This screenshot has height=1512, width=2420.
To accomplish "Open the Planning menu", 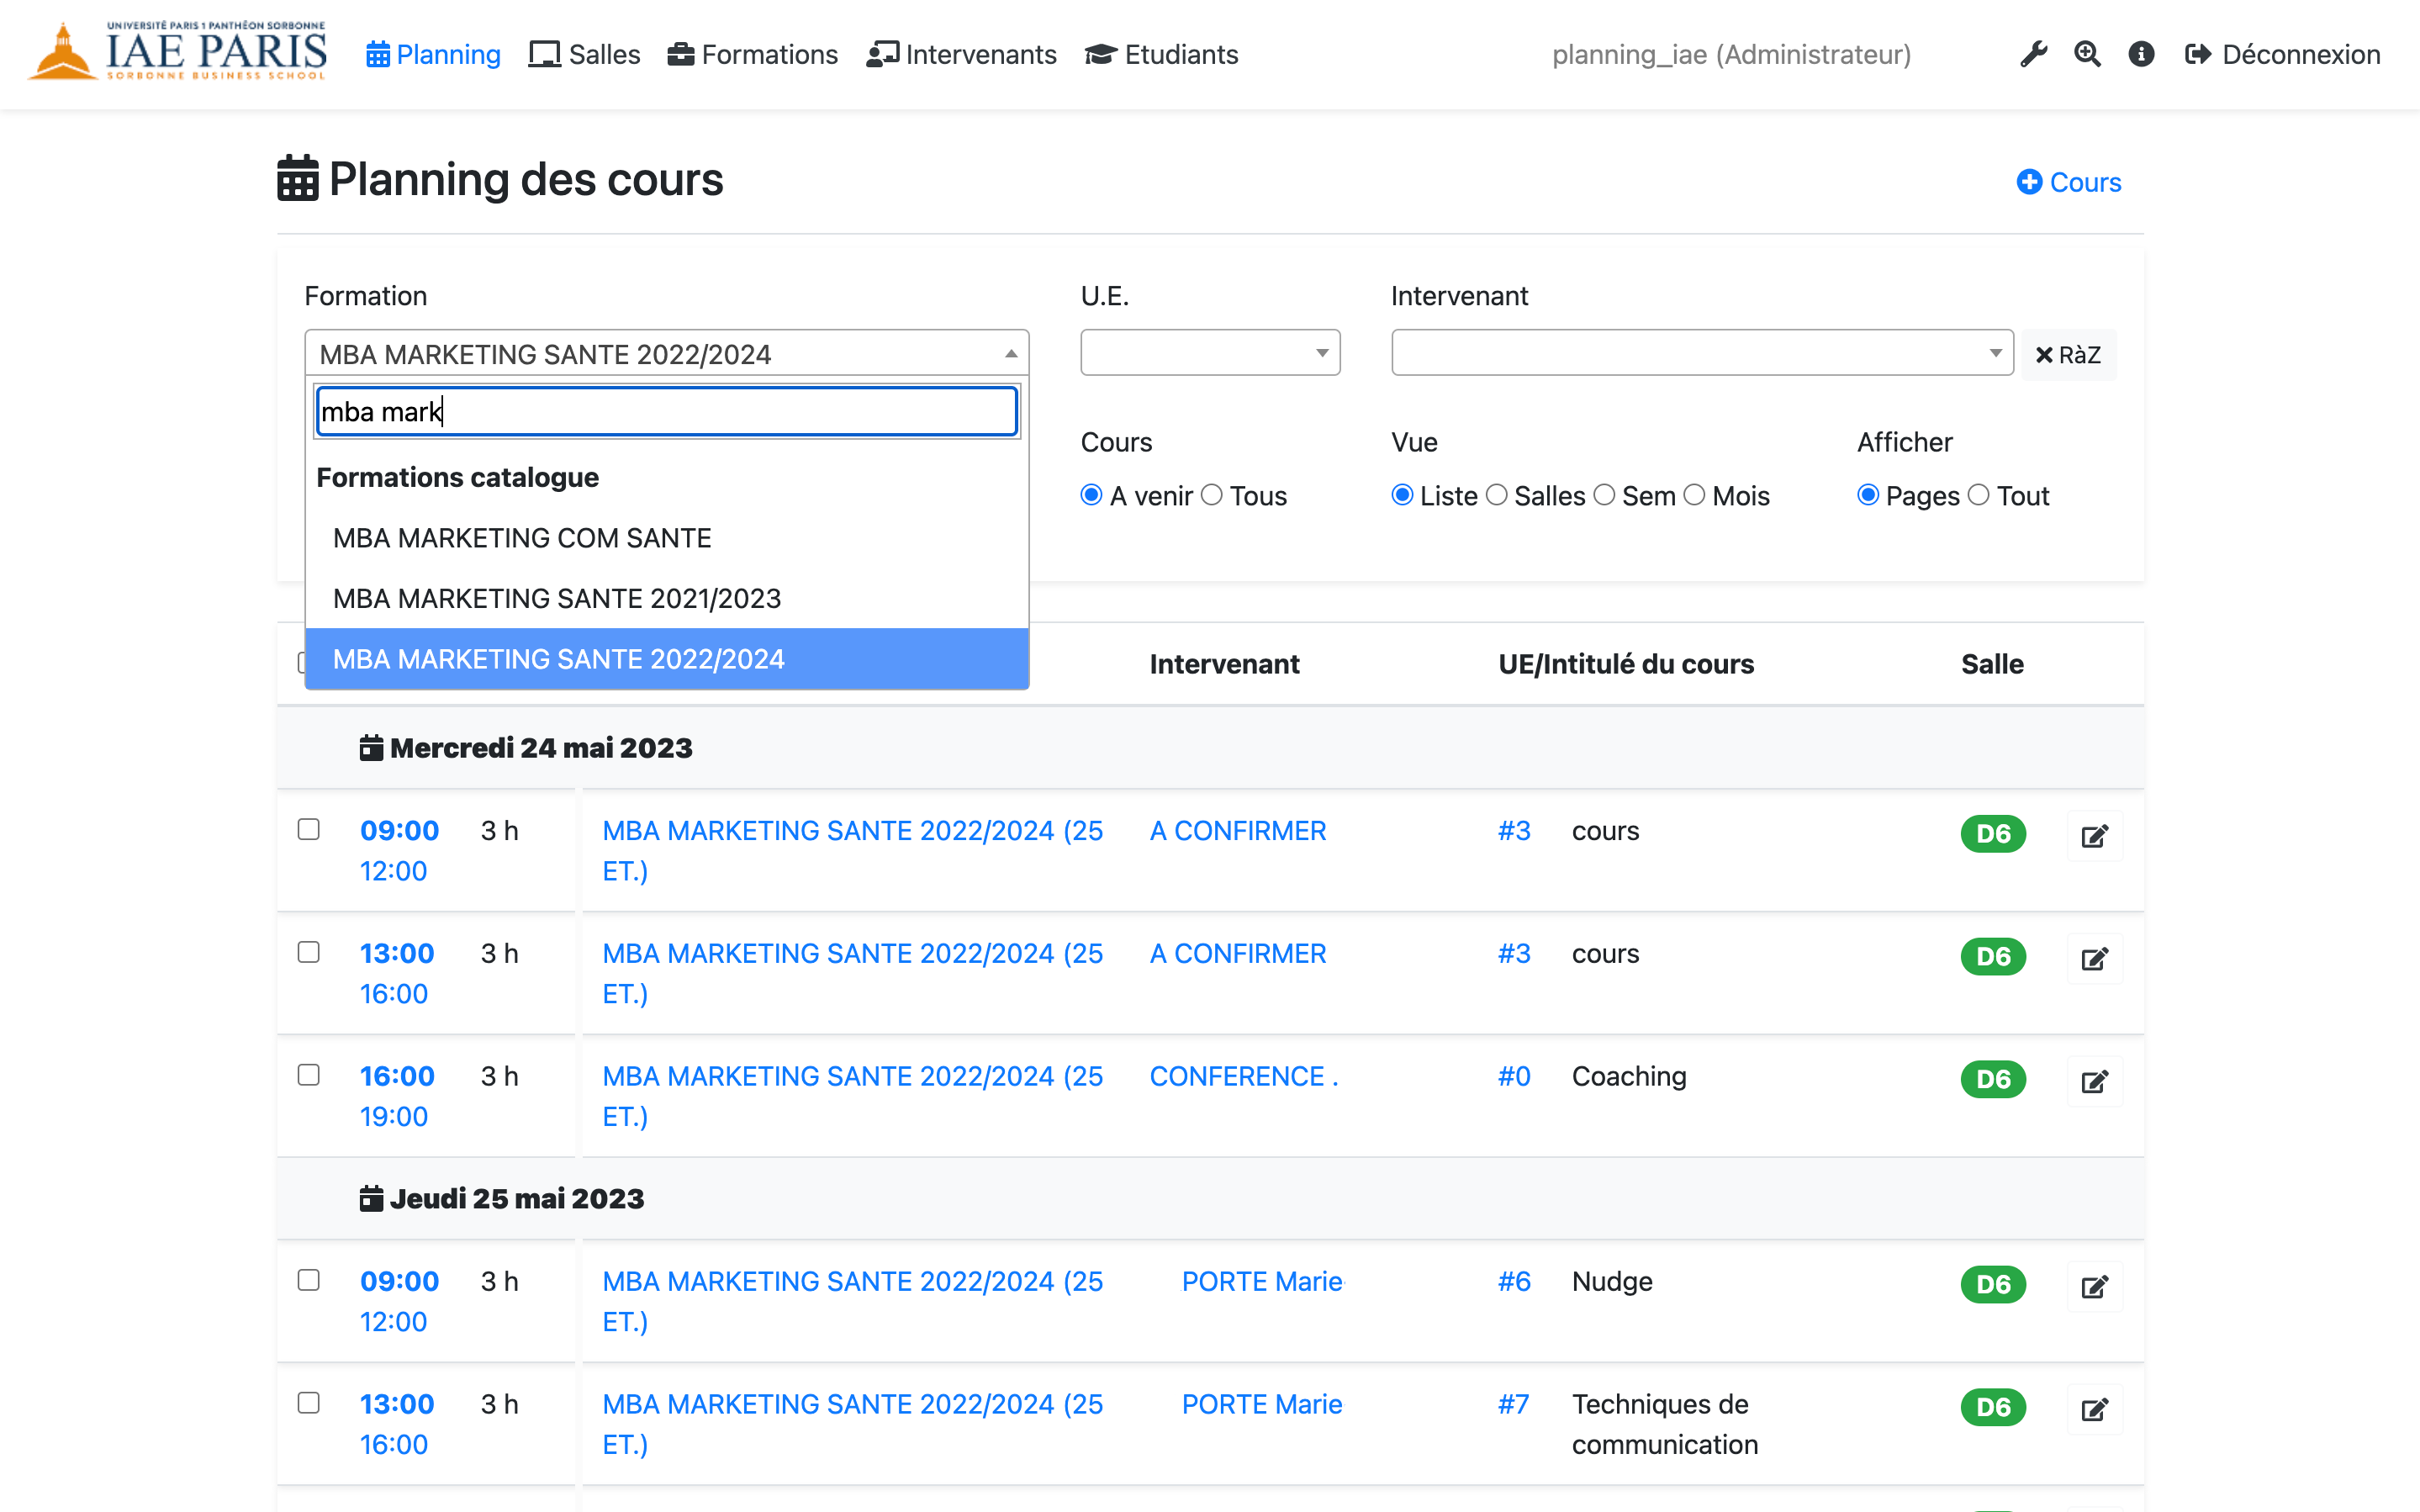I will pyautogui.click(x=434, y=54).
